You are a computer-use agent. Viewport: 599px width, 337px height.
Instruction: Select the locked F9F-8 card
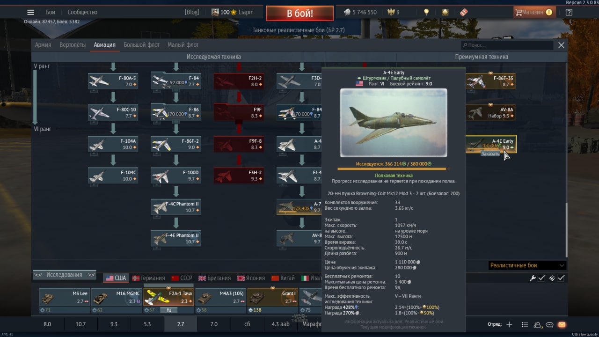(239, 144)
